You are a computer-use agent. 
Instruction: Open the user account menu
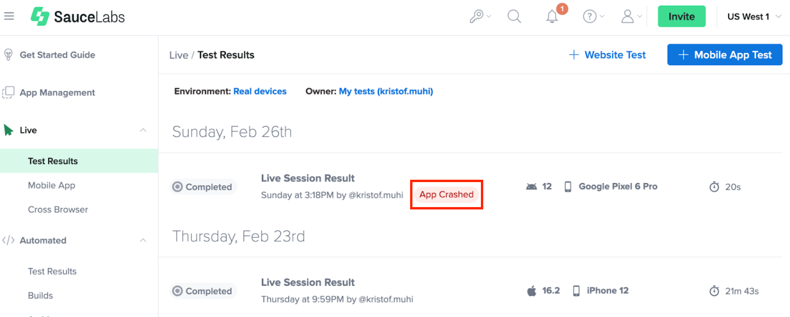coord(631,17)
